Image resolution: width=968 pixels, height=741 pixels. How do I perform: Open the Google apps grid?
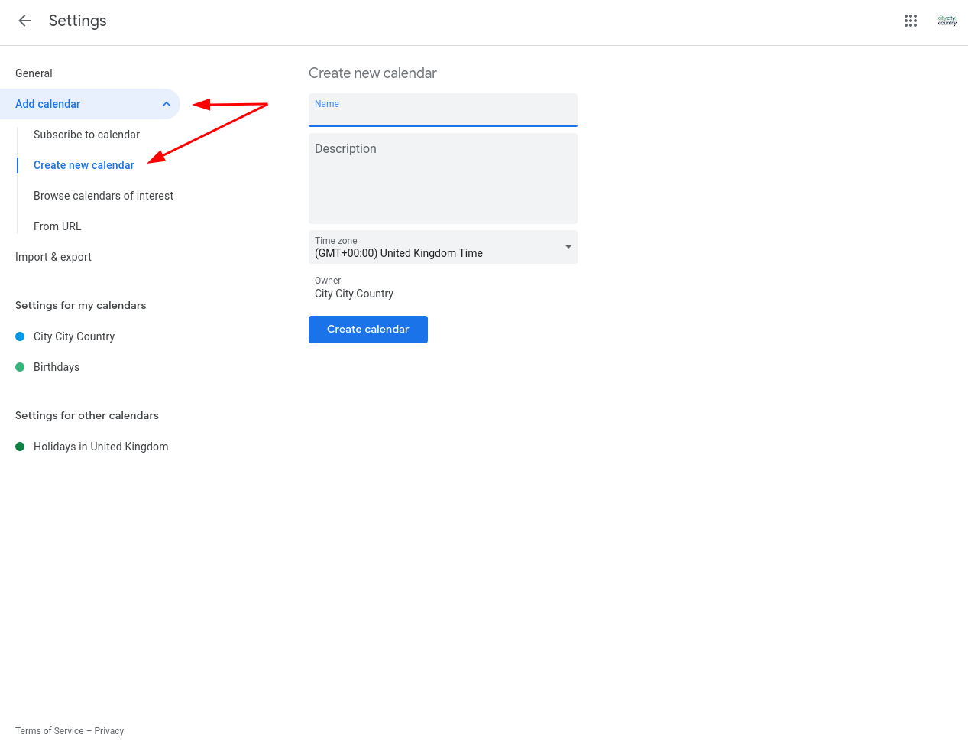click(911, 21)
